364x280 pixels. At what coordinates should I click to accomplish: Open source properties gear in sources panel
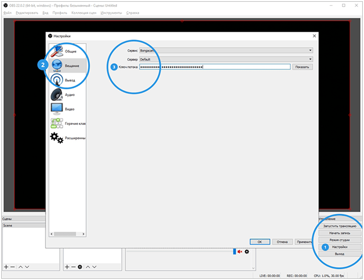pos(80,267)
